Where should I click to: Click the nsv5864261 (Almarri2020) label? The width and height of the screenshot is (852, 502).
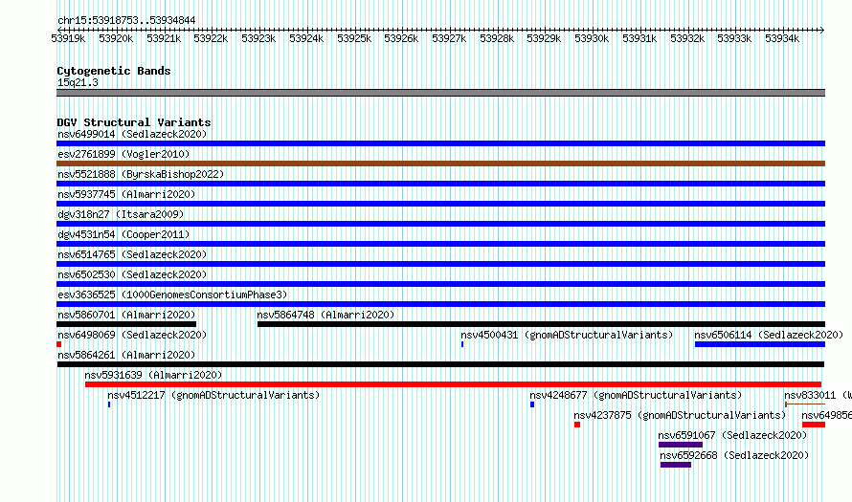pos(126,355)
